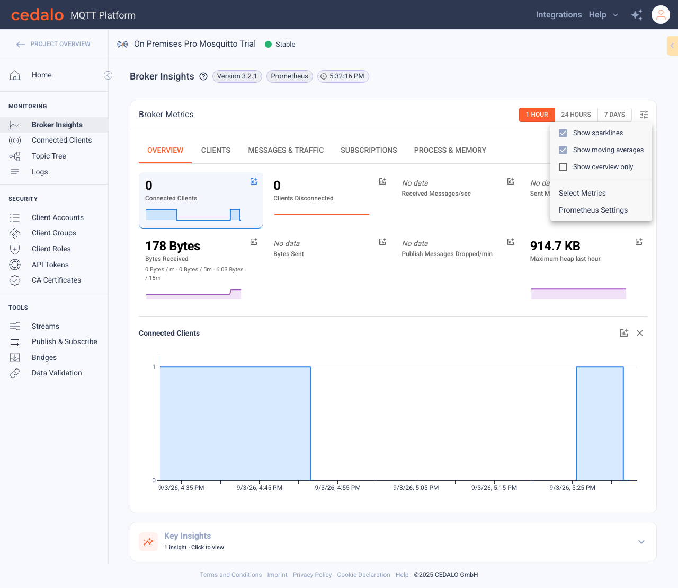Add chart for Maximum heap last hour
Viewport: 678px width, 588px height.
click(x=639, y=242)
